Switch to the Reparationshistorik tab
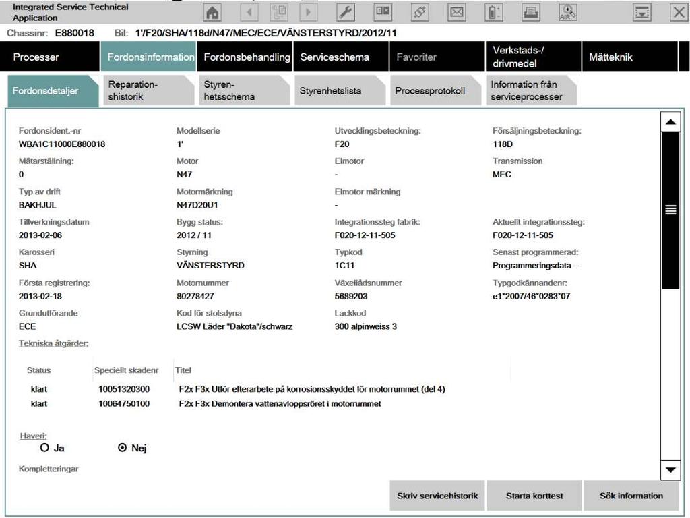This screenshot has width=690, height=518. click(x=149, y=91)
